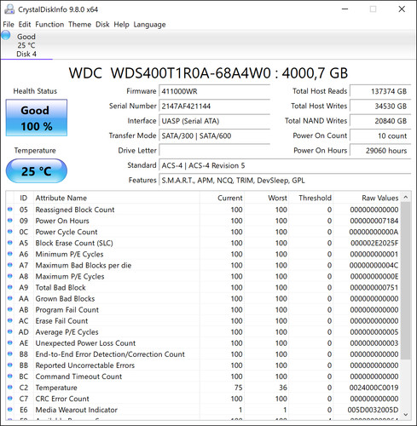Click the CrystalDiskInfo app icon in the title bar
Image resolution: width=417 pixels, height=426 pixels.
pos(9,9)
